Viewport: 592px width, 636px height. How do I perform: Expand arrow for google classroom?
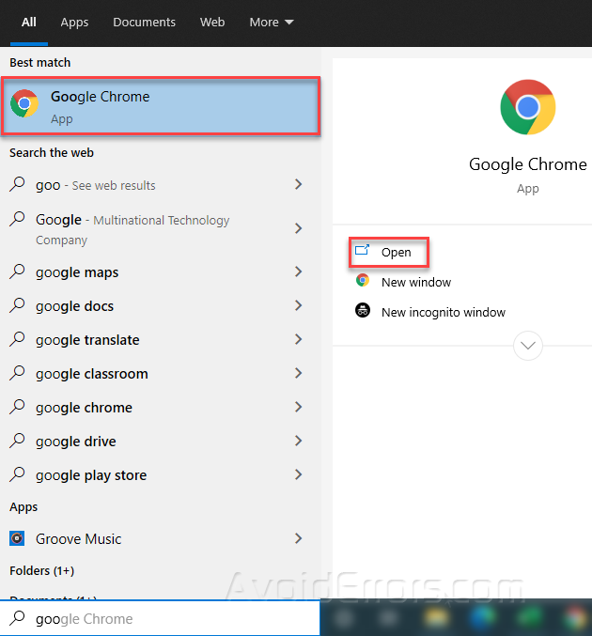pos(298,373)
